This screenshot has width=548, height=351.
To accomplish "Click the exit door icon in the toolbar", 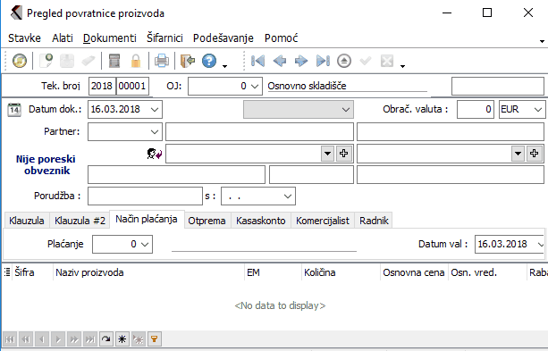I will point(188,61).
